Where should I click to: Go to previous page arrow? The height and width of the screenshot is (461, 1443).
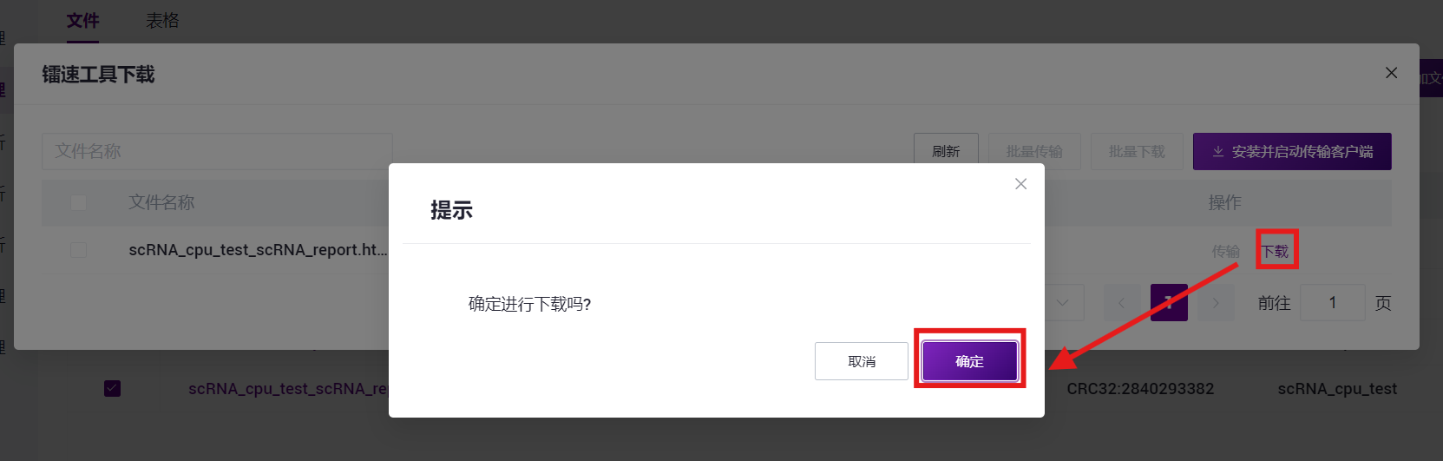[1121, 303]
